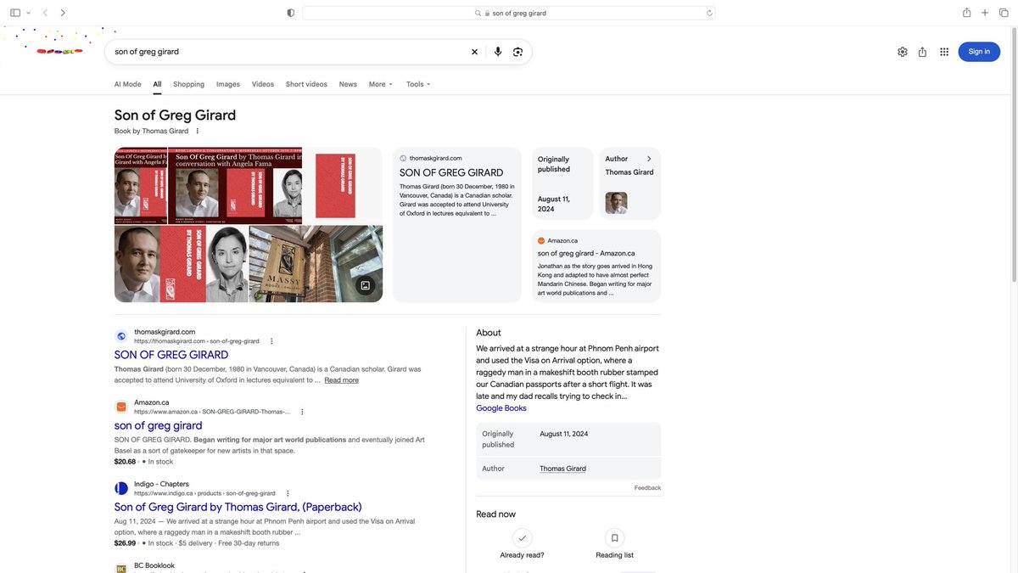Open thomaskgirard.com knowledge card
Viewport: 1018px width, 573px height.
coord(457,224)
